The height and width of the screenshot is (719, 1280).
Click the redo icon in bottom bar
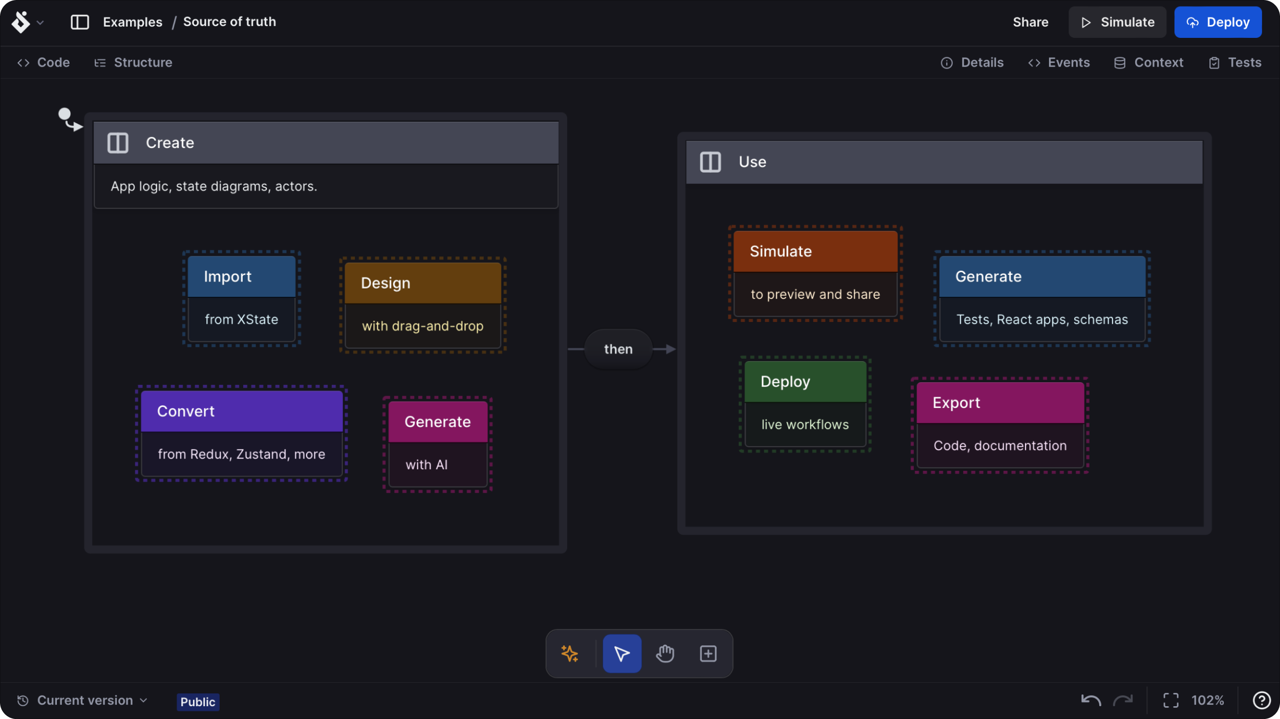pyautogui.click(x=1124, y=701)
